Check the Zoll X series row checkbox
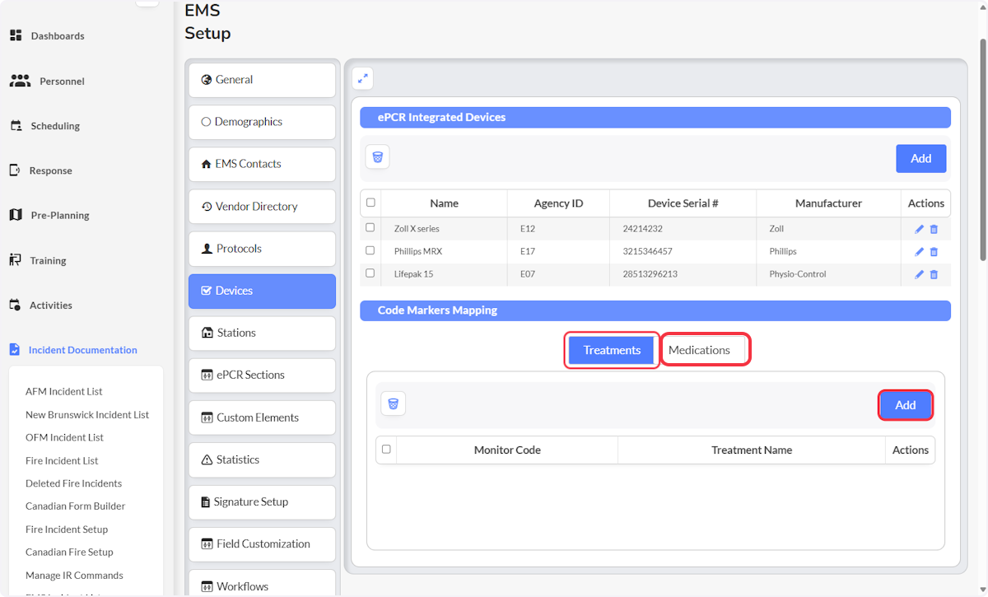Screen dimensions: 988x597 pyautogui.click(x=370, y=227)
